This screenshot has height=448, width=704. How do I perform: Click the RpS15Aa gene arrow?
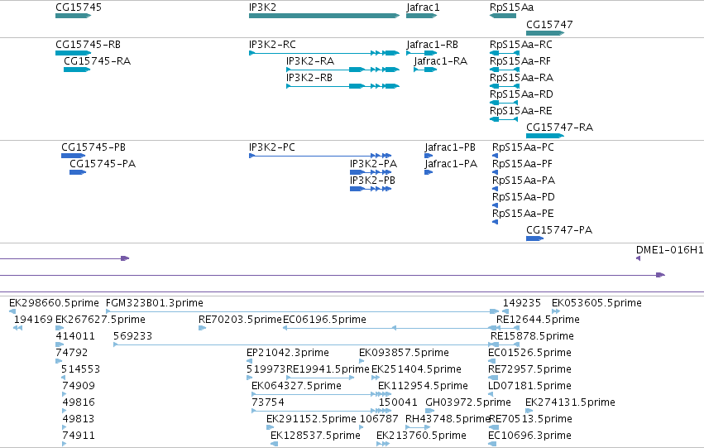(503, 16)
